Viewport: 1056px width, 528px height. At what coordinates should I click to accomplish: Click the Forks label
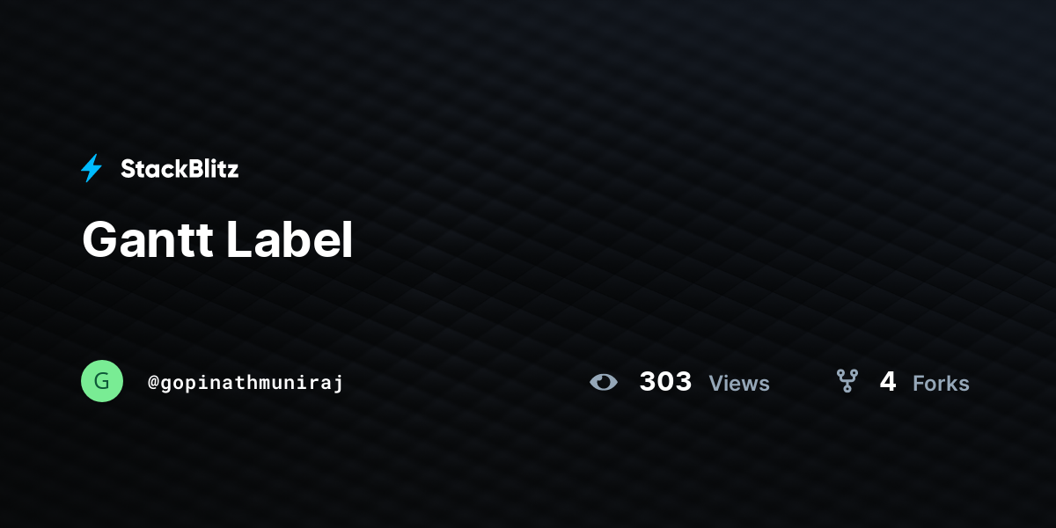point(941,384)
